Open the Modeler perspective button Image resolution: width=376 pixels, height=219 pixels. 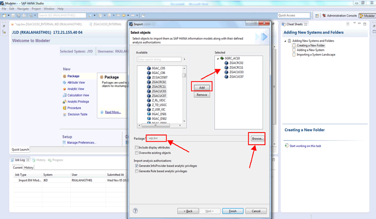pyautogui.click(x=366, y=16)
